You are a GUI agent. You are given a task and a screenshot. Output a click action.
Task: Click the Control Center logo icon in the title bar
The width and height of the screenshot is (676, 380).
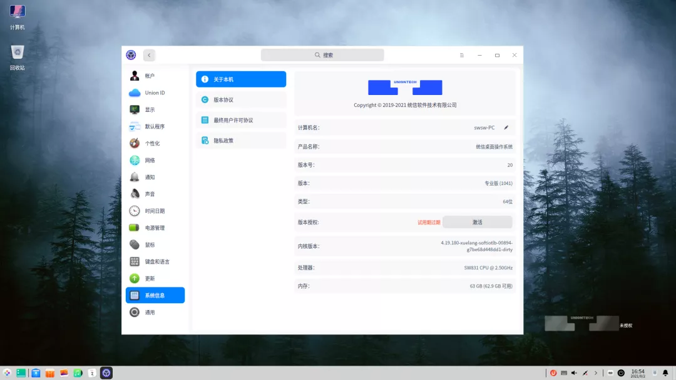[x=131, y=55]
